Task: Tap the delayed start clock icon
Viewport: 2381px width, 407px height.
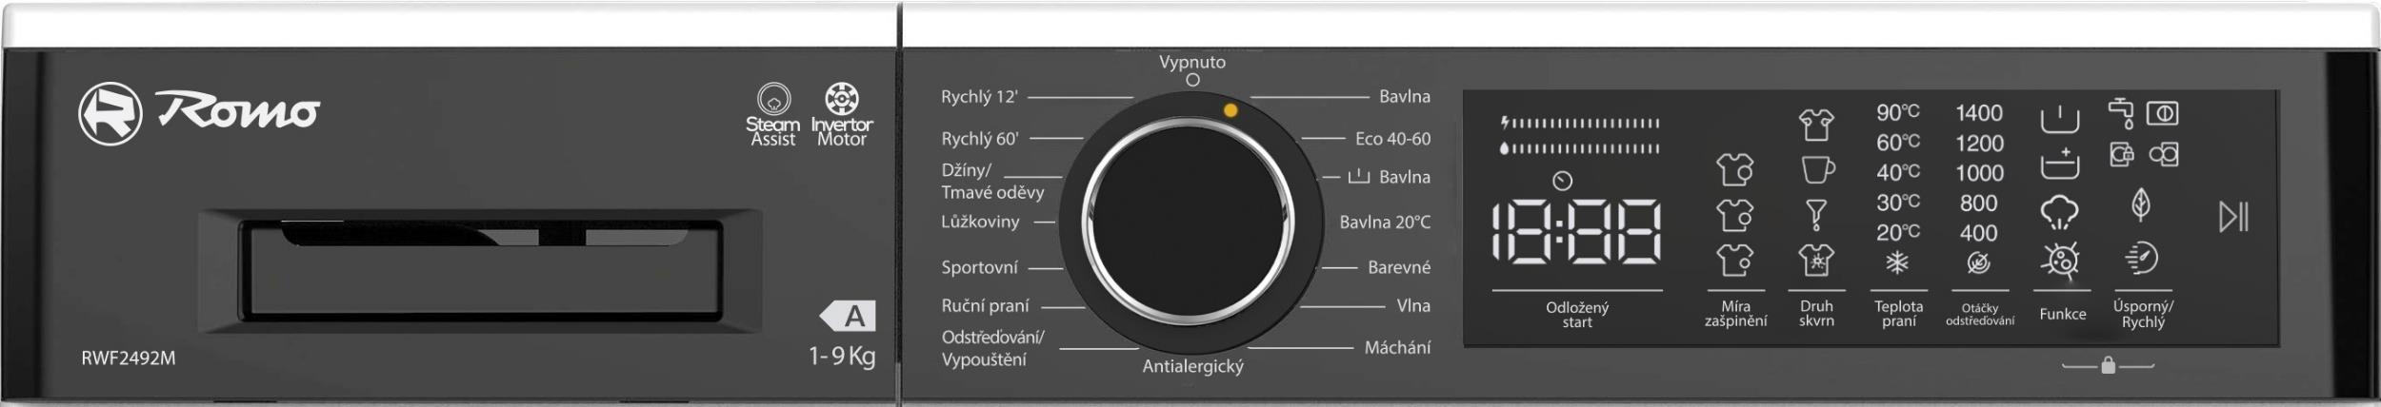Action: coord(1562,181)
